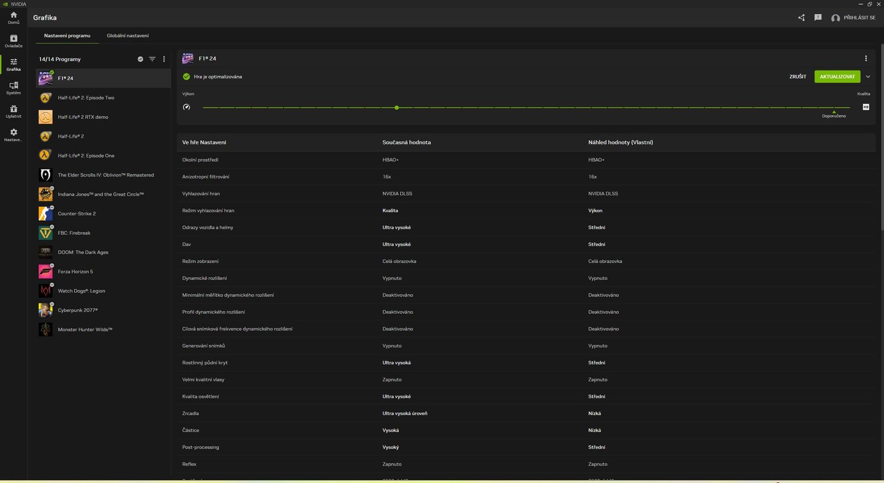Select Monster Hunter Wilds entry

[x=104, y=330]
